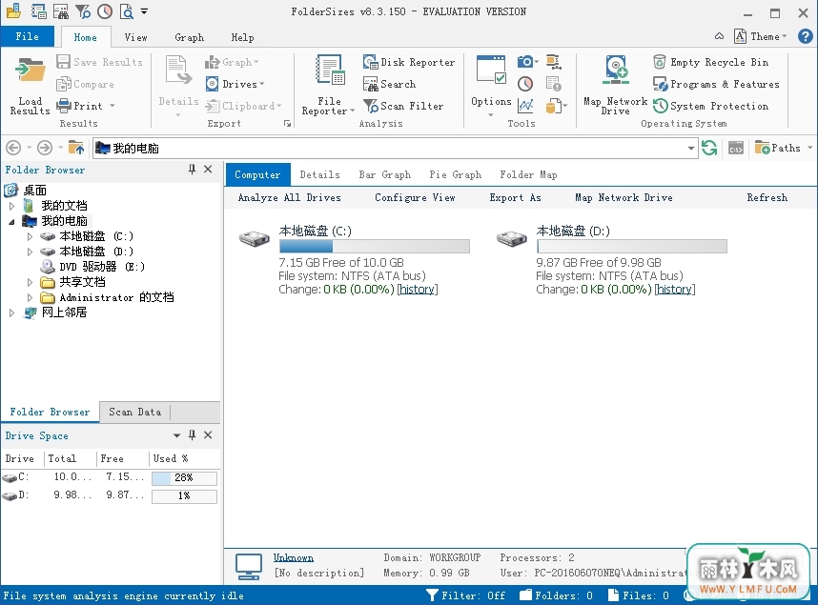The width and height of the screenshot is (818, 605).
Task: Click Empty Recycle Bin
Action: click(710, 62)
